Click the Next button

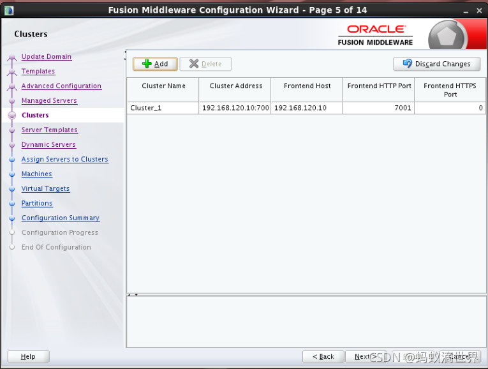[366, 356]
